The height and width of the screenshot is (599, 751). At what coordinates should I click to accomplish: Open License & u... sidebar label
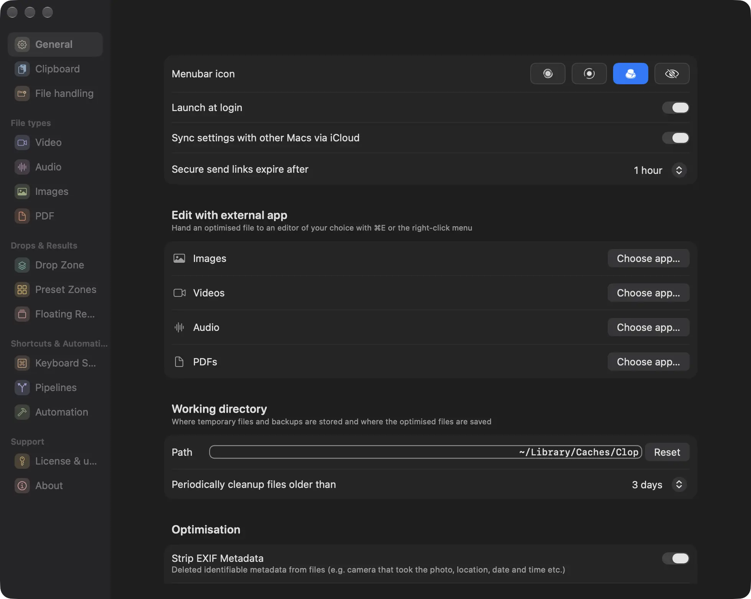[66, 461]
